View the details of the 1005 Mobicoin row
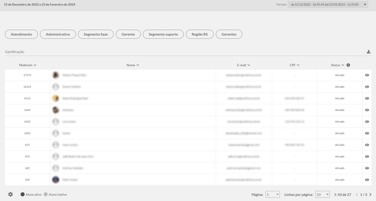The image size is (376, 201). point(367,133)
